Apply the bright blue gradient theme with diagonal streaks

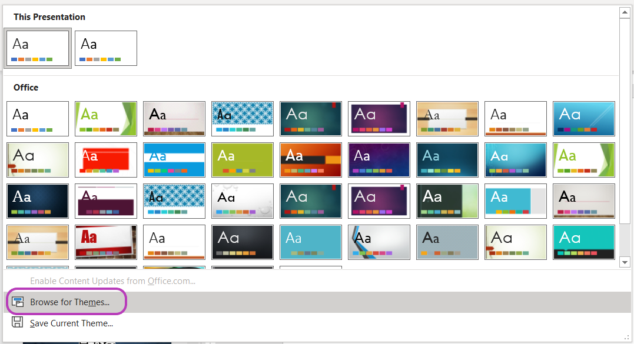(x=584, y=119)
